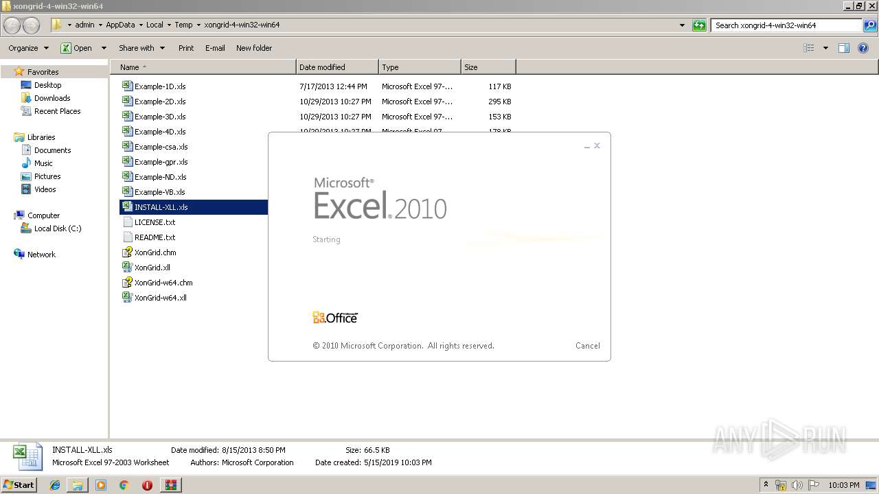The image size is (879, 494).
Task: Click Open with Excel toolbar button
Action: pyautogui.click(x=77, y=48)
